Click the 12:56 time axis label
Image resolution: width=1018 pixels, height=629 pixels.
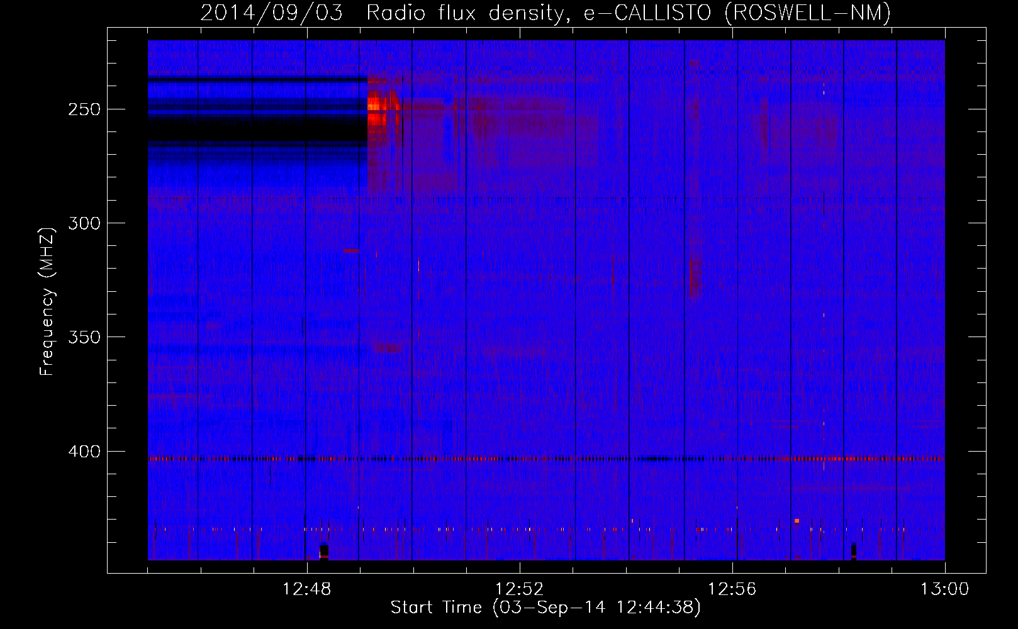point(732,589)
